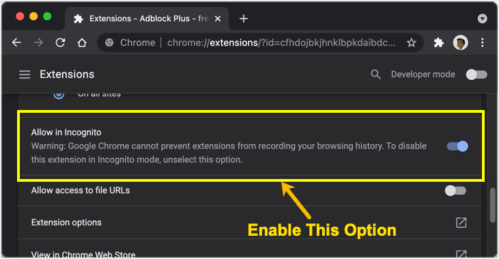Open the user profile avatar
This screenshot has width=499, height=259.
point(460,42)
